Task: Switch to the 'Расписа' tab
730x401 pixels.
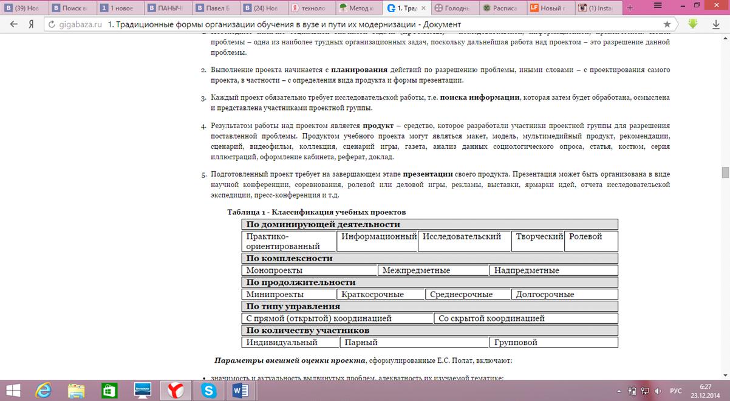Action: tap(501, 8)
